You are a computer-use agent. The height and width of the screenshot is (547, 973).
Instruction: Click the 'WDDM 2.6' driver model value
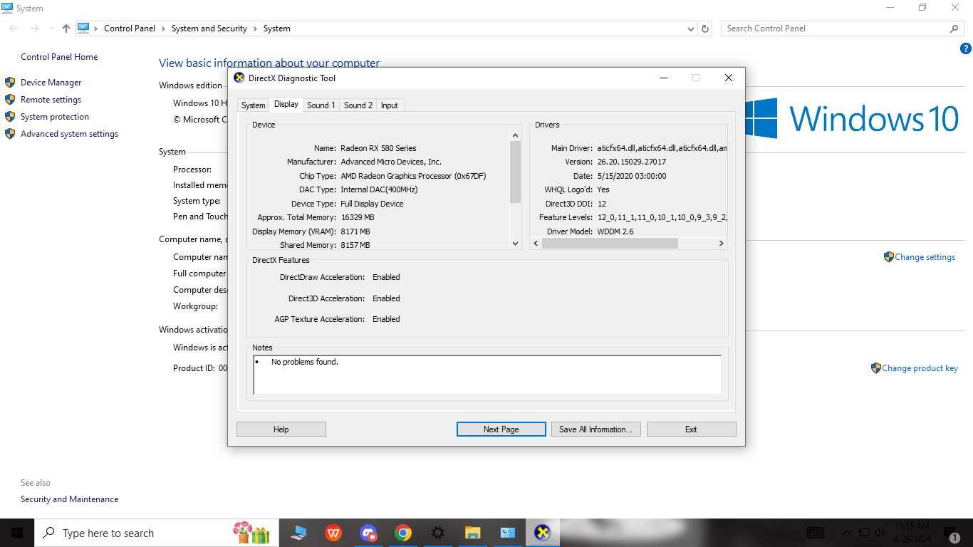pyautogui.click(x=615, y=231)
